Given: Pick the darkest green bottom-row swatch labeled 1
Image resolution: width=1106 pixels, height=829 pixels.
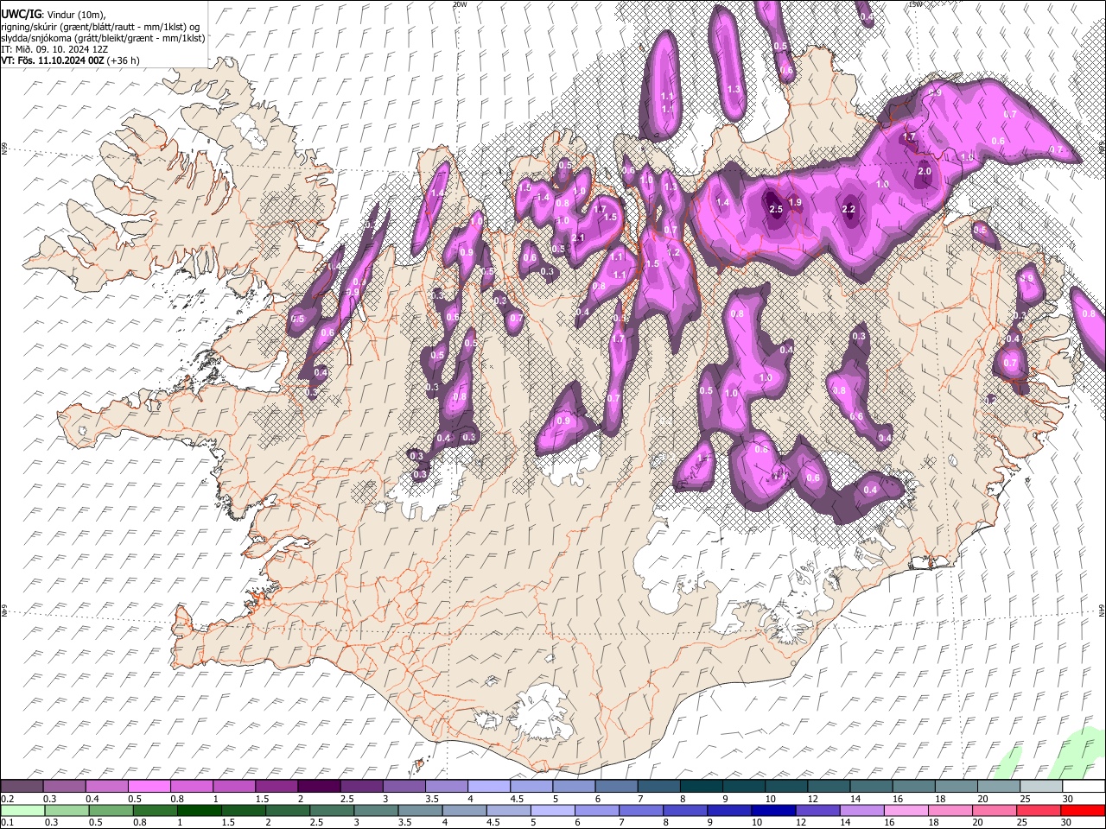Looking at the screenshot, I should click(x=199, y=810).
